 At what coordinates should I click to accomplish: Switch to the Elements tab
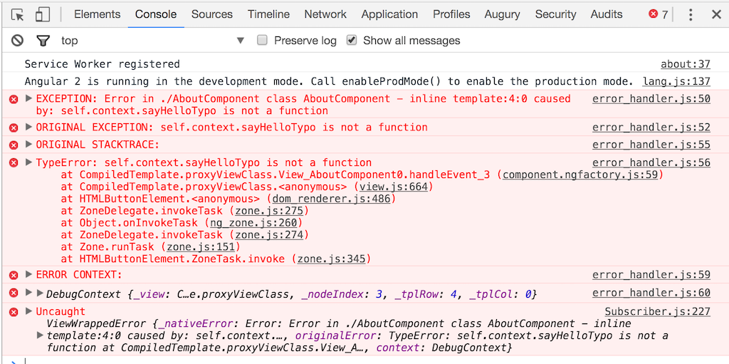tap(97, 14)
